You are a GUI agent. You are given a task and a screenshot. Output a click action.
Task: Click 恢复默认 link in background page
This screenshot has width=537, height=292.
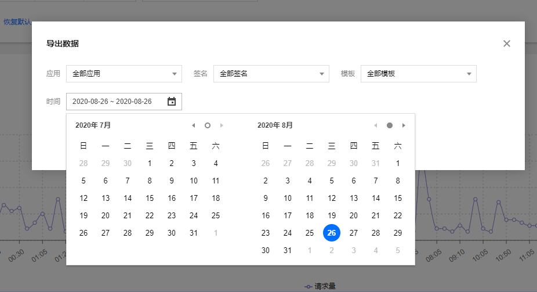coord(17,22)
